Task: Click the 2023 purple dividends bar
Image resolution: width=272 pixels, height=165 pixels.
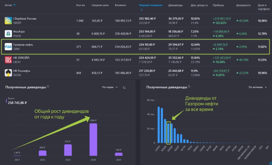Action: (68, 150)
